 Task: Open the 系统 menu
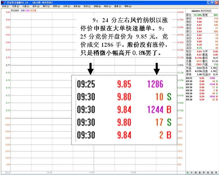(5, 6)
